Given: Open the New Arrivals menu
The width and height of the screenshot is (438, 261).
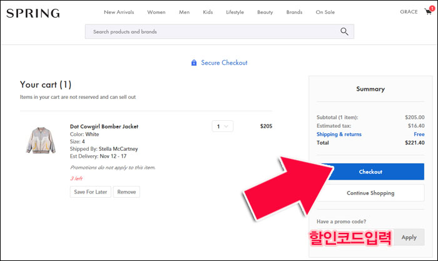Looking at the screenshot, I should point(119,12).
